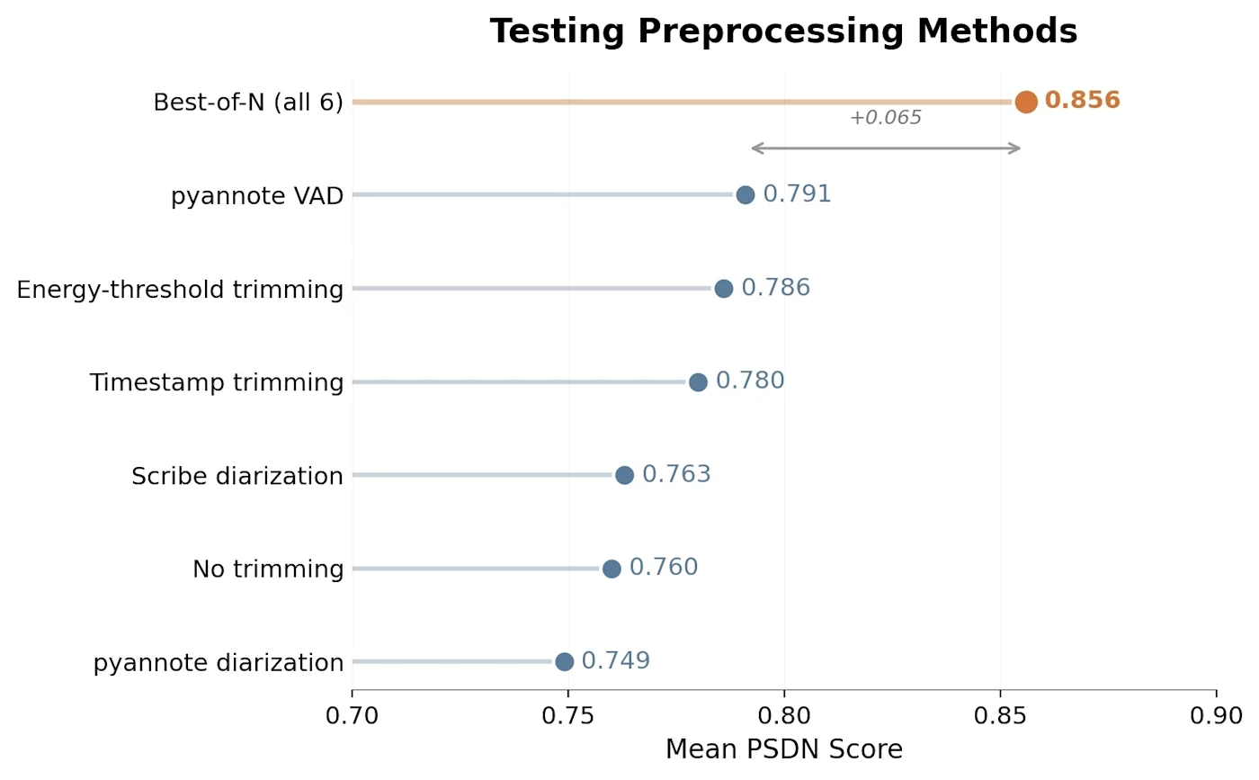Select the Mean PSDN Score axis label
The image size is (1259, 780).
point(783,749)
